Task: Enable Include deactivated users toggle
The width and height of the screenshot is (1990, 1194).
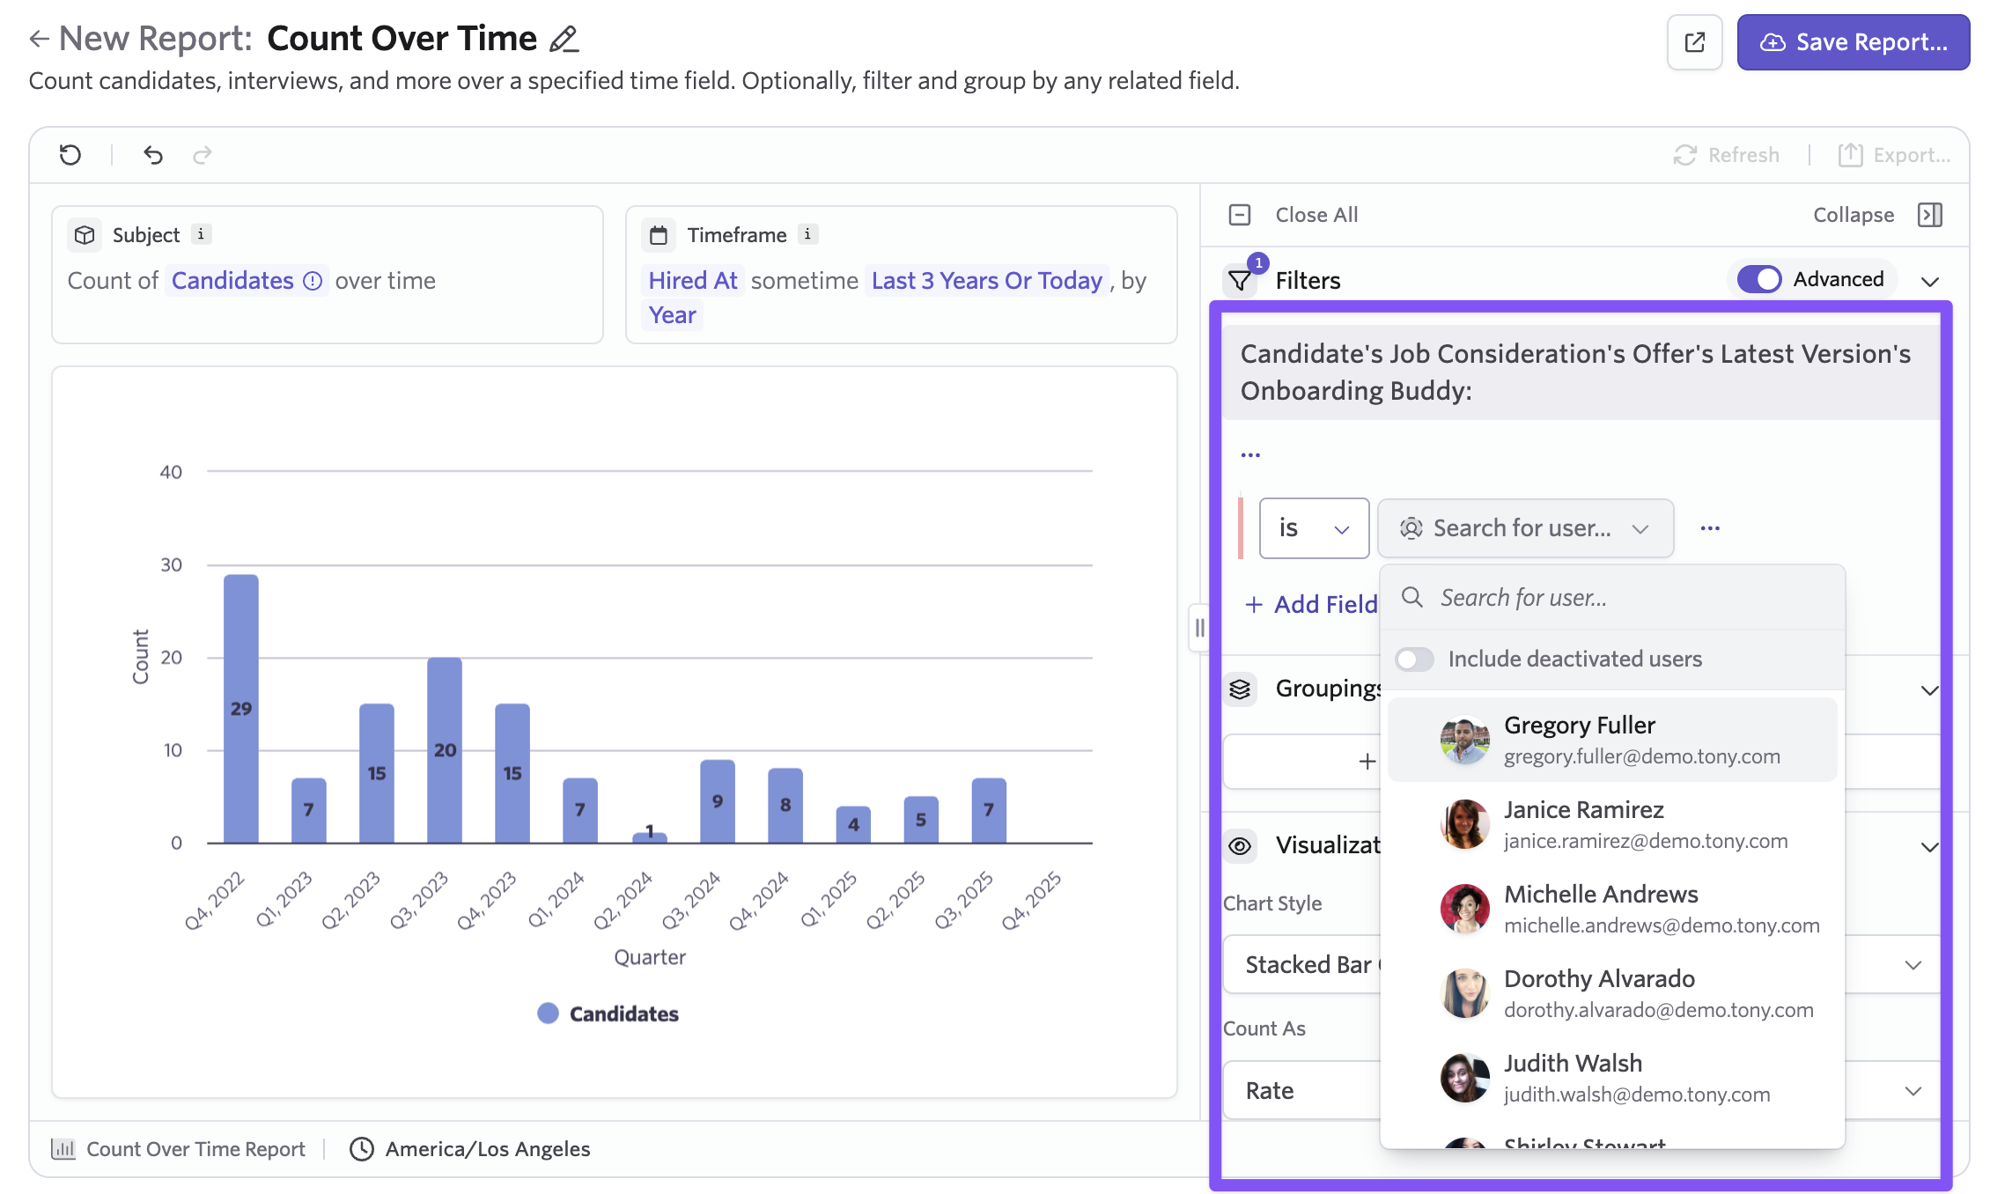Action: coord(1414,659)
